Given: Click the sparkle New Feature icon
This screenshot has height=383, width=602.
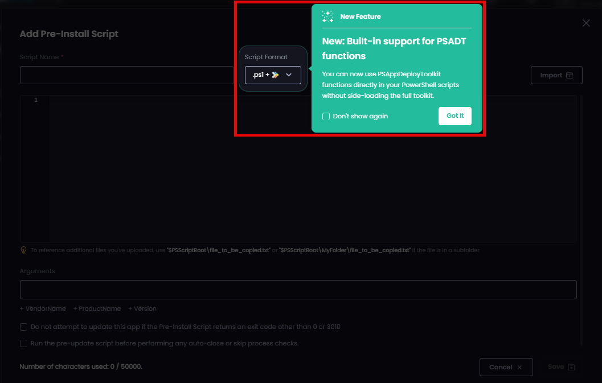Looking at the screenshot, I should click(x=327, y=17).
